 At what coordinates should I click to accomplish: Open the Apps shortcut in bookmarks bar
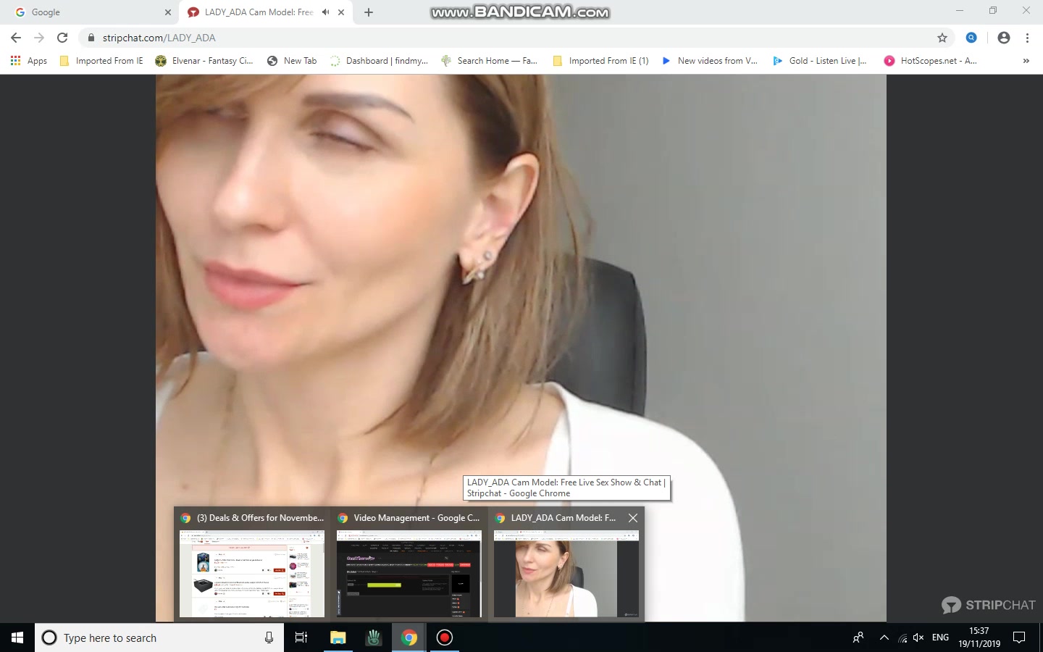29,61
